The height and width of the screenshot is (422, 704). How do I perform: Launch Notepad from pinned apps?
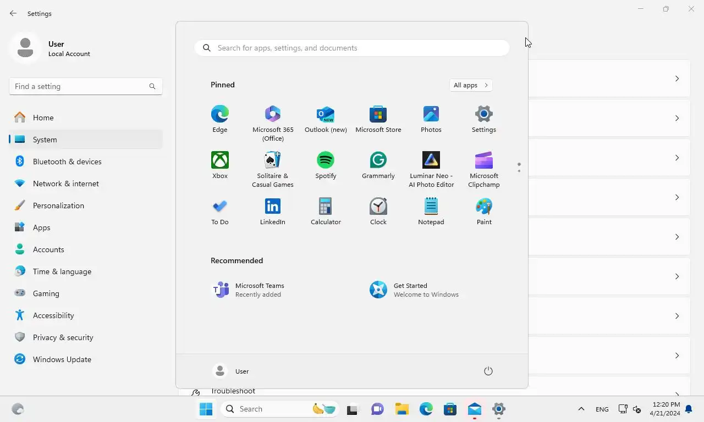(431, 212)
